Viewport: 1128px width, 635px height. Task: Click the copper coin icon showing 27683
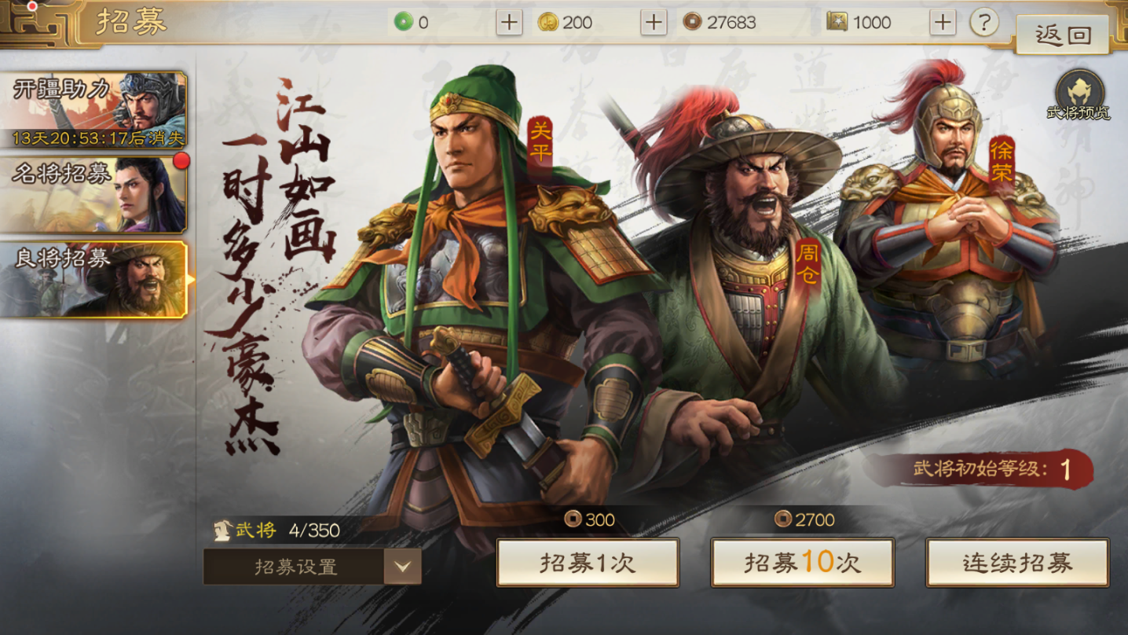691,22
